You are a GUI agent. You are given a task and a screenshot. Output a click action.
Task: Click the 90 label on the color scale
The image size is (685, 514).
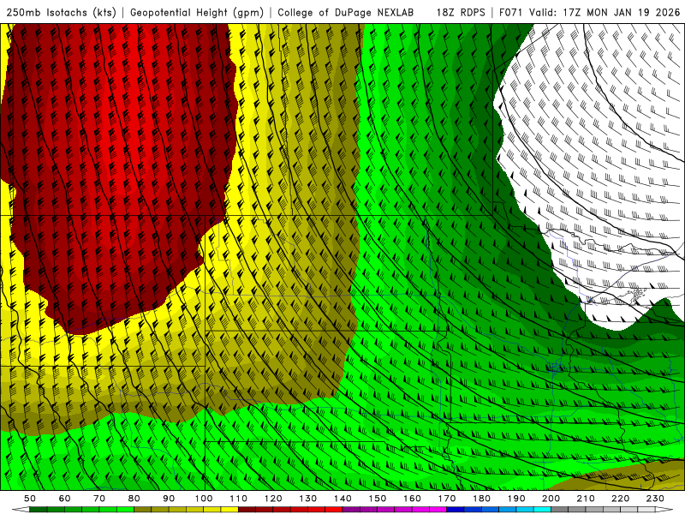click(169, 499)
